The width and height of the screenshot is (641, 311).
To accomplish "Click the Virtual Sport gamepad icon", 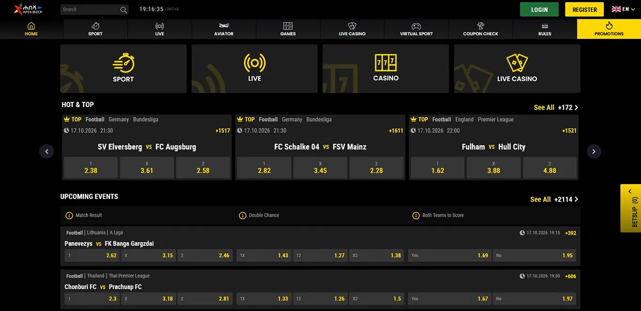I will [416, 26].
